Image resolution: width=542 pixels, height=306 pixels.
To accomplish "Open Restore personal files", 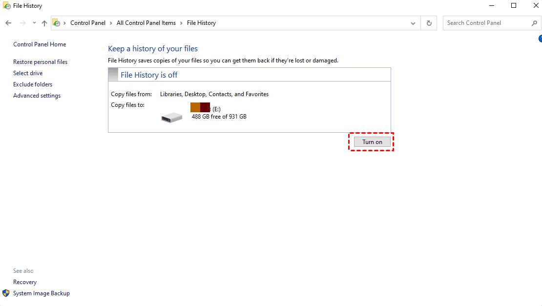I will coord(40,62).
